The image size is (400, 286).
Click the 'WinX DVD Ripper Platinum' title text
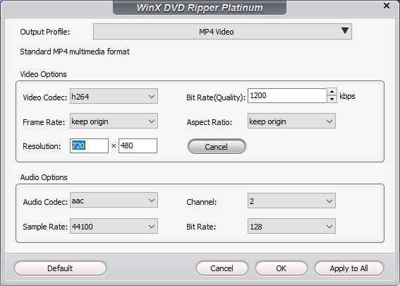(200, 8)
